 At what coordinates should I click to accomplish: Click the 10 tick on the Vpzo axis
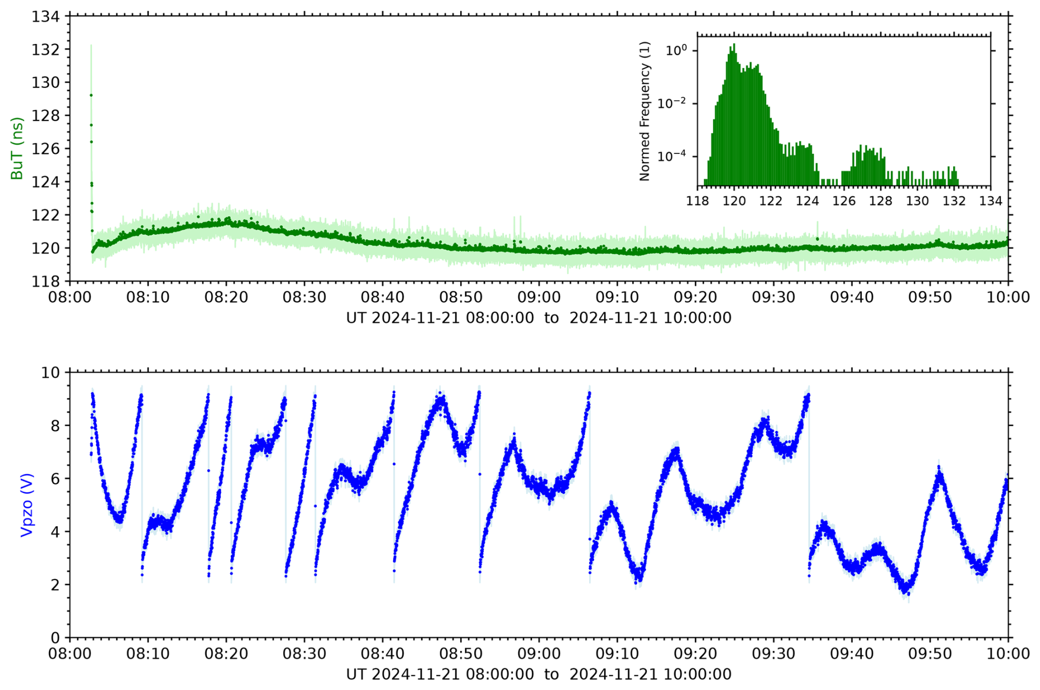click(49, 373)
